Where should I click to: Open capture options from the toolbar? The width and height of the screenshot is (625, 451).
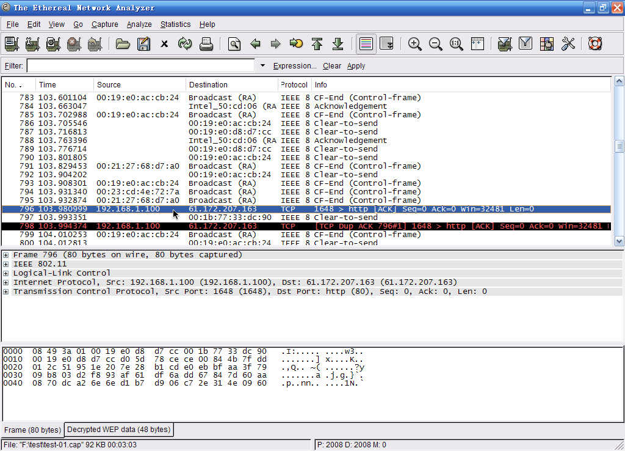pos(33,44)
